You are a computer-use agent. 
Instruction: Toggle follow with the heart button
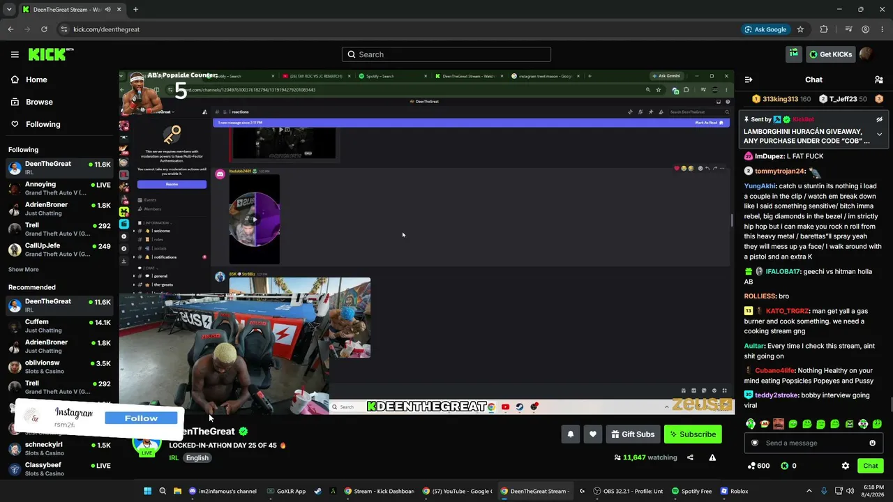coord(592,434)
